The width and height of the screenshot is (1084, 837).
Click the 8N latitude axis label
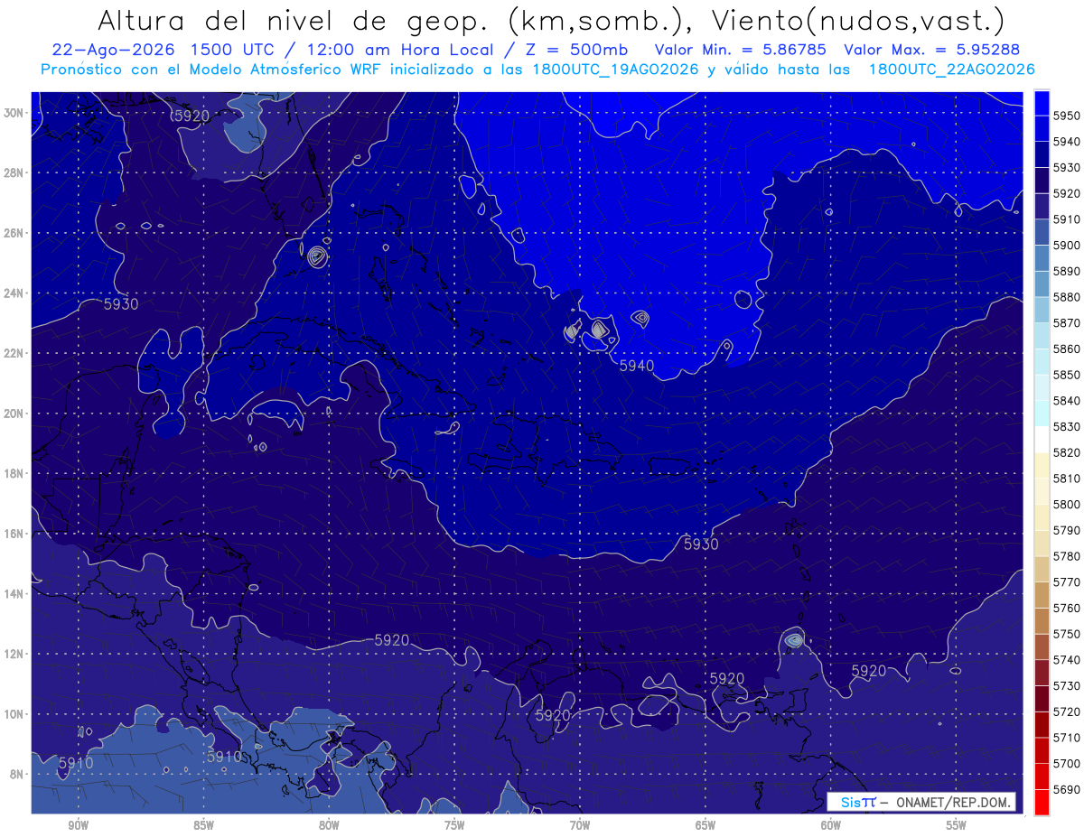[x=17, y=774]
